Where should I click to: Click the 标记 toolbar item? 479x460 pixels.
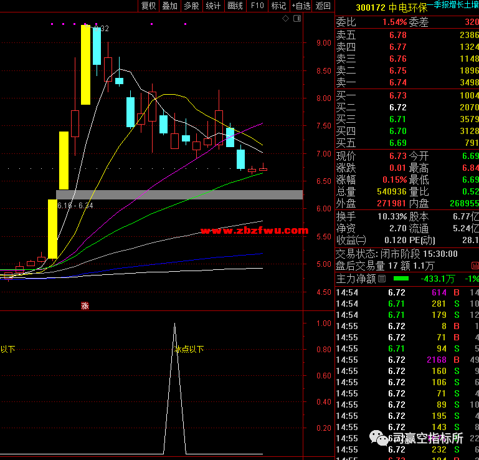coord(278,6)
